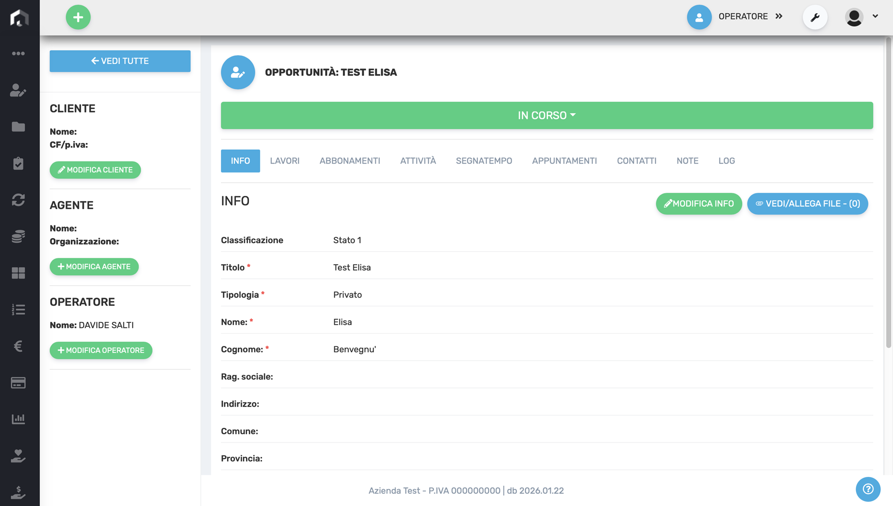
Task: Open the coins stack sidebar icon
Action: coord(18,237)
